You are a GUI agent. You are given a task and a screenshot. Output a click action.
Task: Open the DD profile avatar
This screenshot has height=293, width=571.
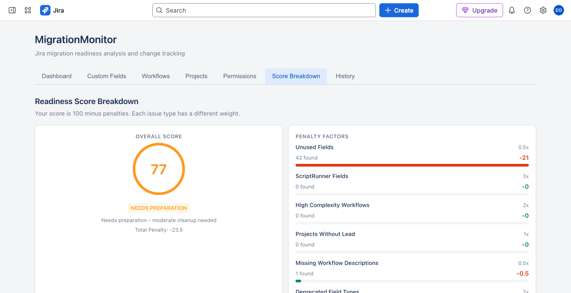(559, 10)
